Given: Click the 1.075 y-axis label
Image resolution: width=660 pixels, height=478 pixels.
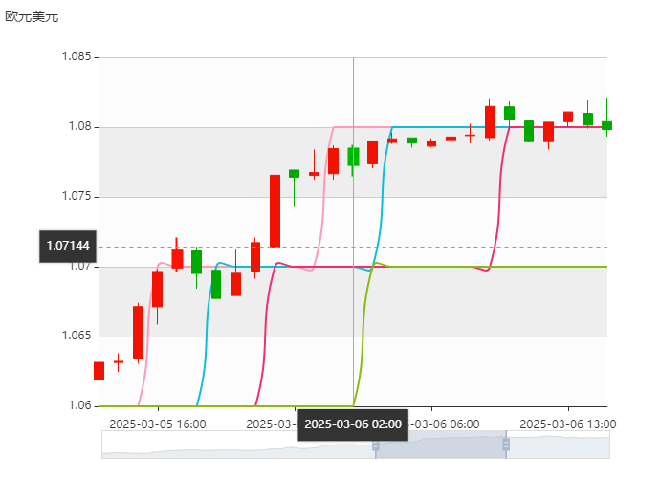Looking at the screenshot, I should (76, 196).
